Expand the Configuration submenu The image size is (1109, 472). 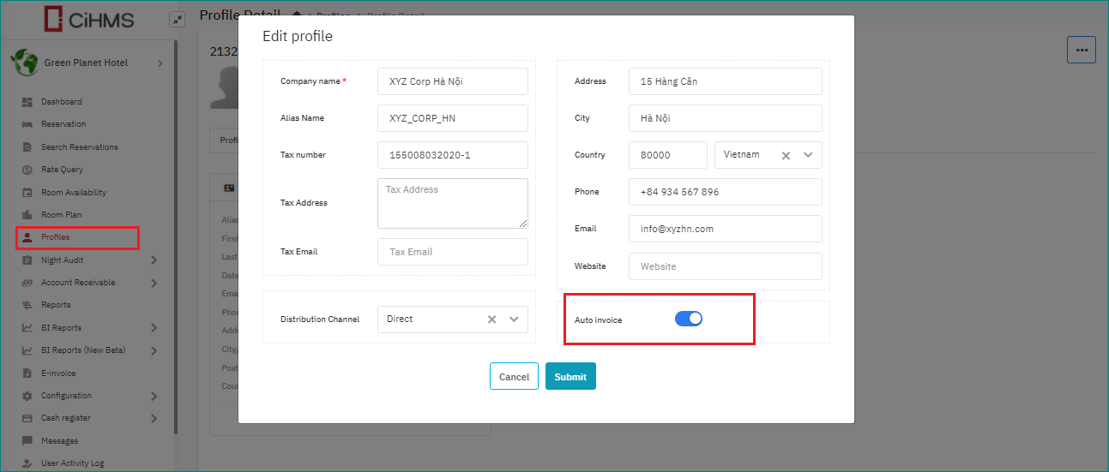(x=154, y=396)
